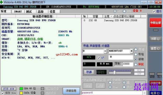The image size is (163, 95).
Task: Select the 读取 radio option
Action: click(136, 59)
